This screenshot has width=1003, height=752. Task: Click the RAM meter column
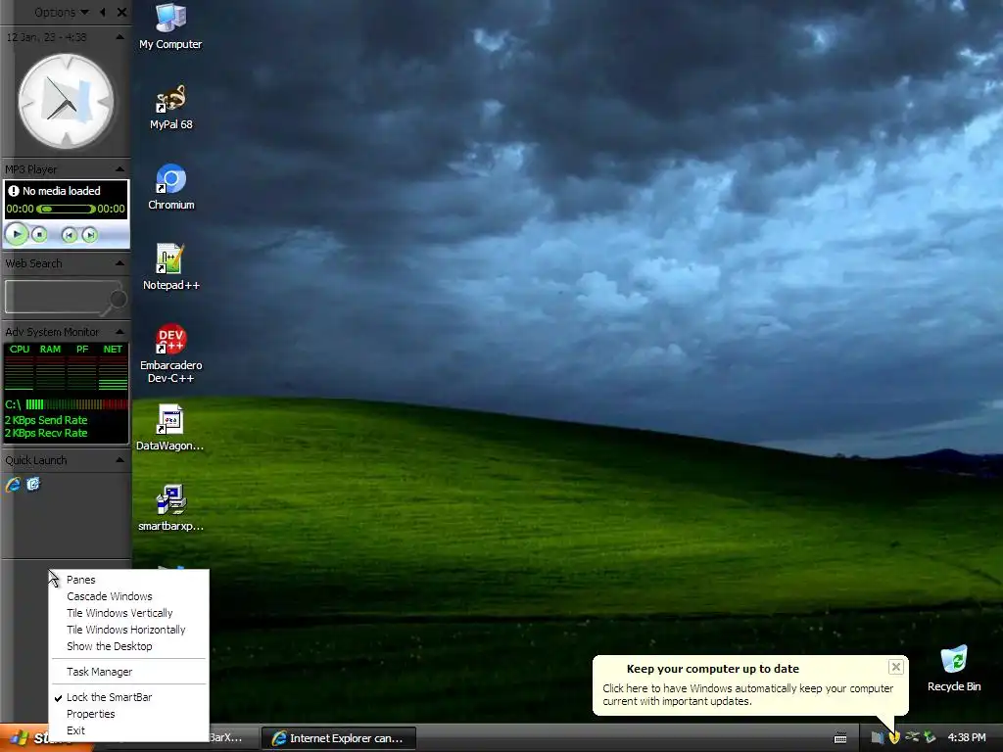pyautogui.click(x=50, y=367)
